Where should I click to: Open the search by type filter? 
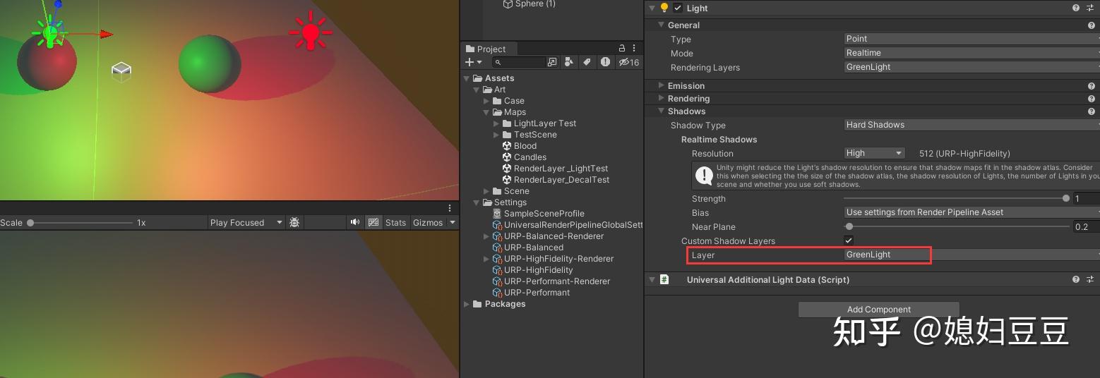[570, 62]
